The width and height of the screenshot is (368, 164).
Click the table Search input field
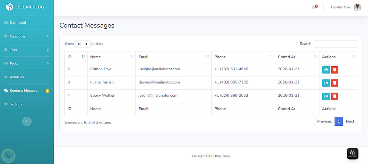coord(335,44)
